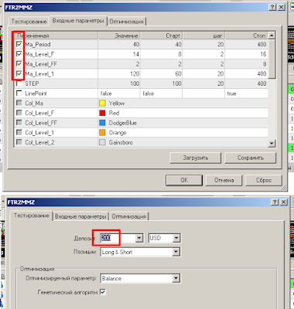Open the DodgerBlue swatch for Col_Level_FF
This screenshot has height=309, width=294.
[x=102, y=123]
